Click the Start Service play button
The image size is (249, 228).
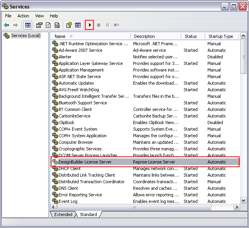point(89,25)
